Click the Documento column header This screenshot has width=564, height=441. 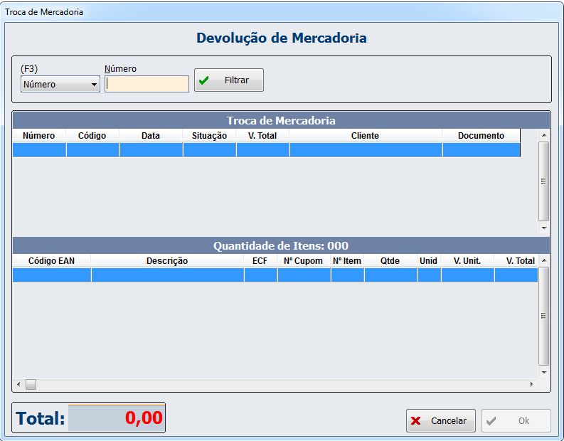(481, 136)
